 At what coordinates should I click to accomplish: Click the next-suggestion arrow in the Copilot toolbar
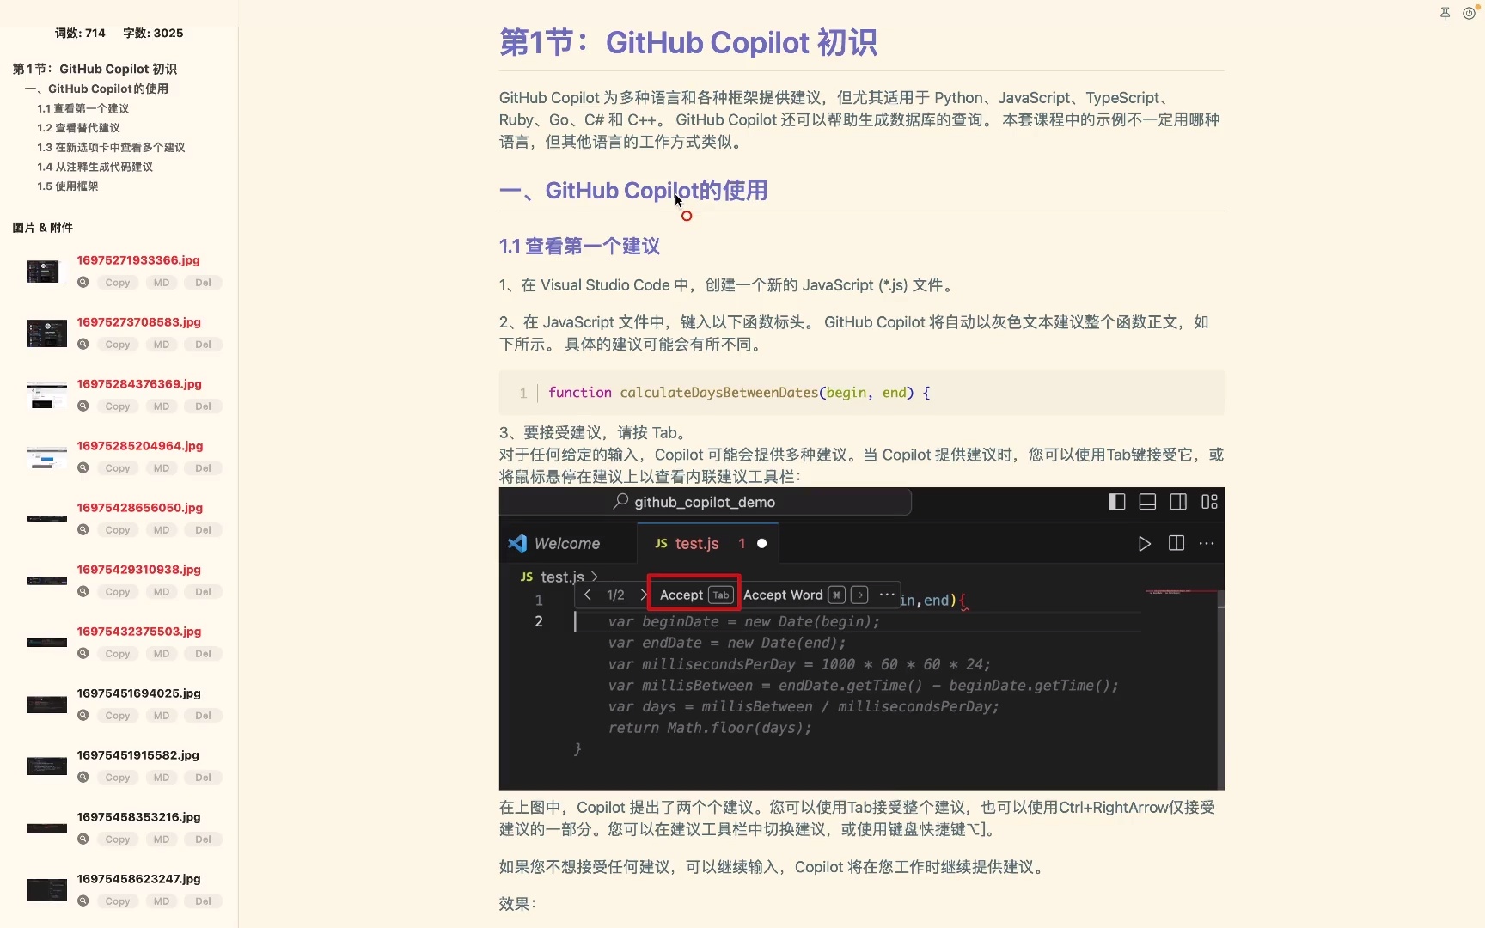coord(644,594)
